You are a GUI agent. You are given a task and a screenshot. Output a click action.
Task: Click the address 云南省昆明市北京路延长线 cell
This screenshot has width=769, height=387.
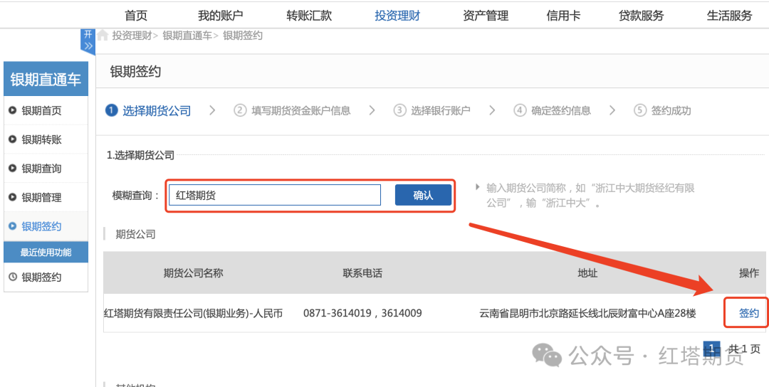[587, 314]
